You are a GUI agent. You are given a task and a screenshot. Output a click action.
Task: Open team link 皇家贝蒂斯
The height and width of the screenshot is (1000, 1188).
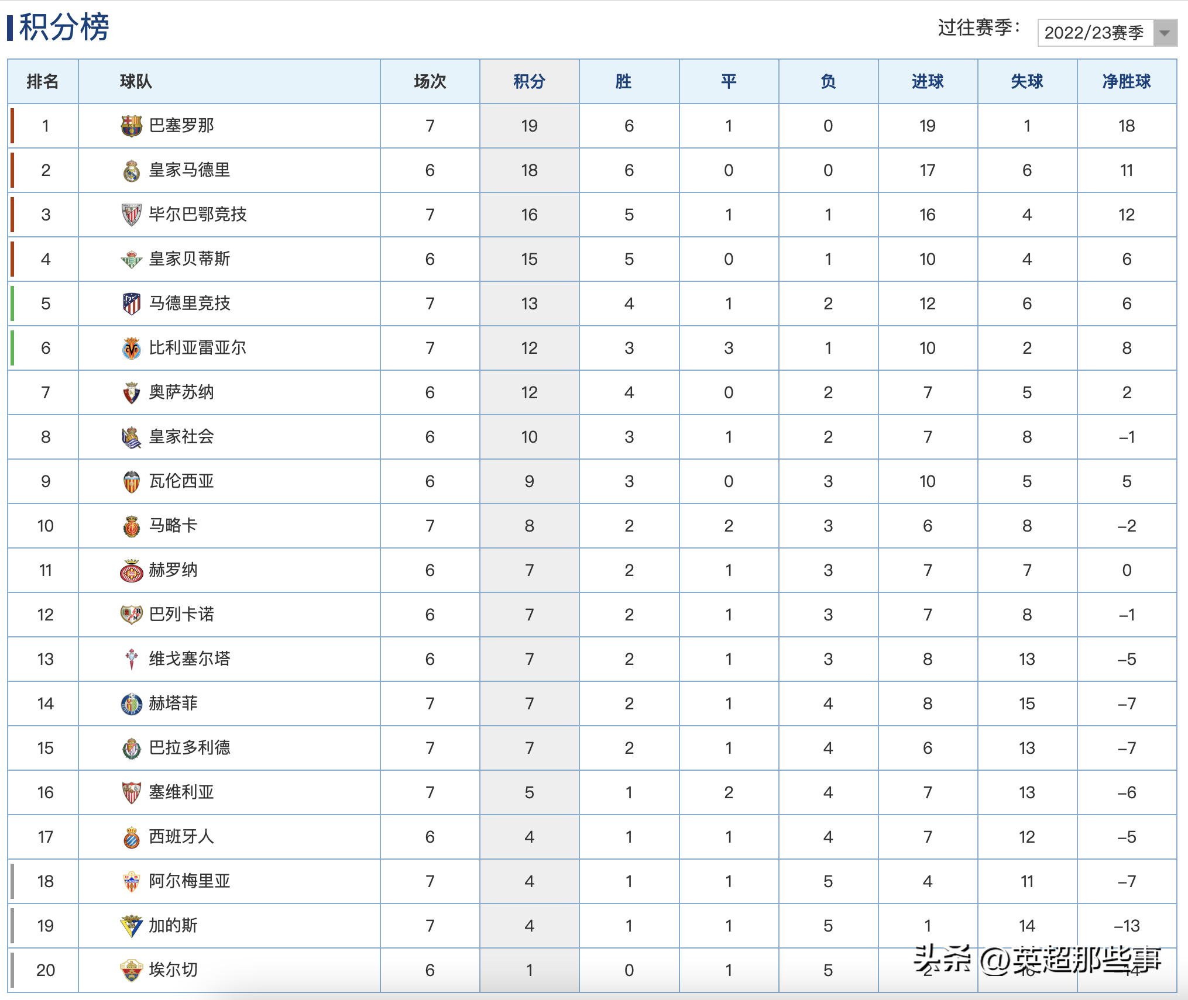(x=190, y=259)
